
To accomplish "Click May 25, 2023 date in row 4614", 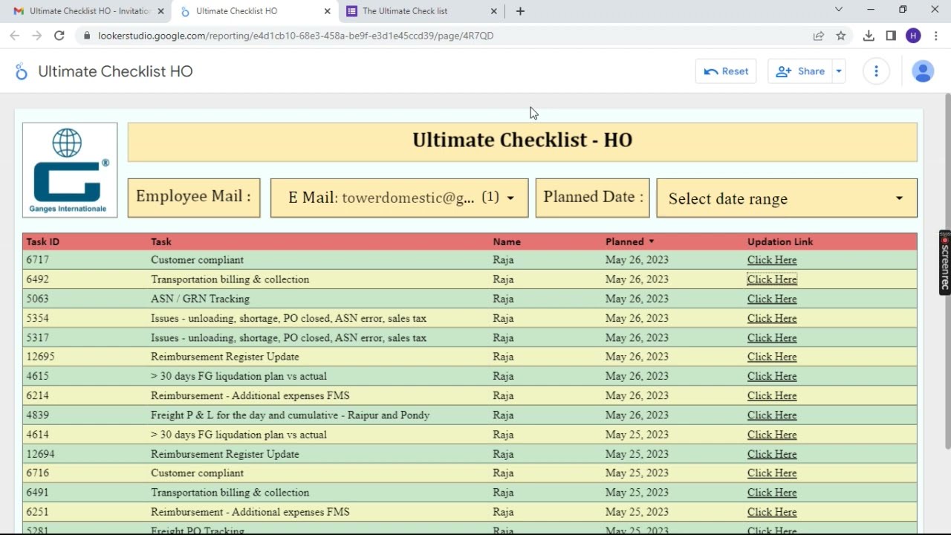I will click(x=637, y=435).
